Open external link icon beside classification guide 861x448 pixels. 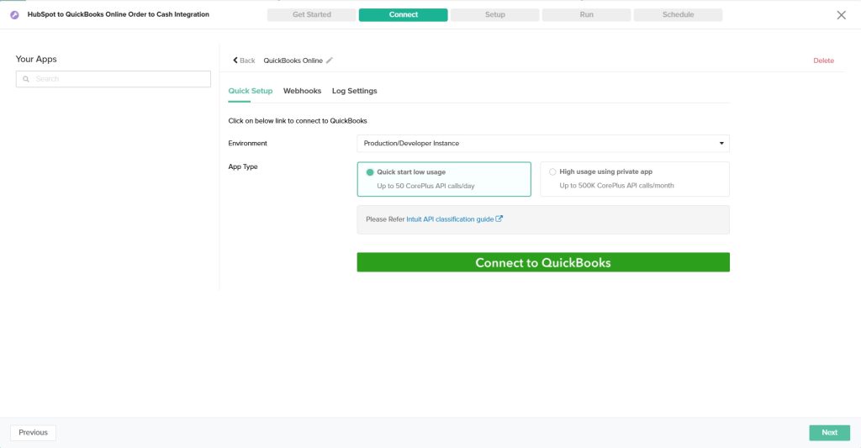click(x=499, y=219)
